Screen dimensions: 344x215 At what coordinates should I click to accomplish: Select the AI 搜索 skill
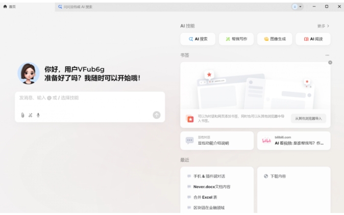[198, 39]
